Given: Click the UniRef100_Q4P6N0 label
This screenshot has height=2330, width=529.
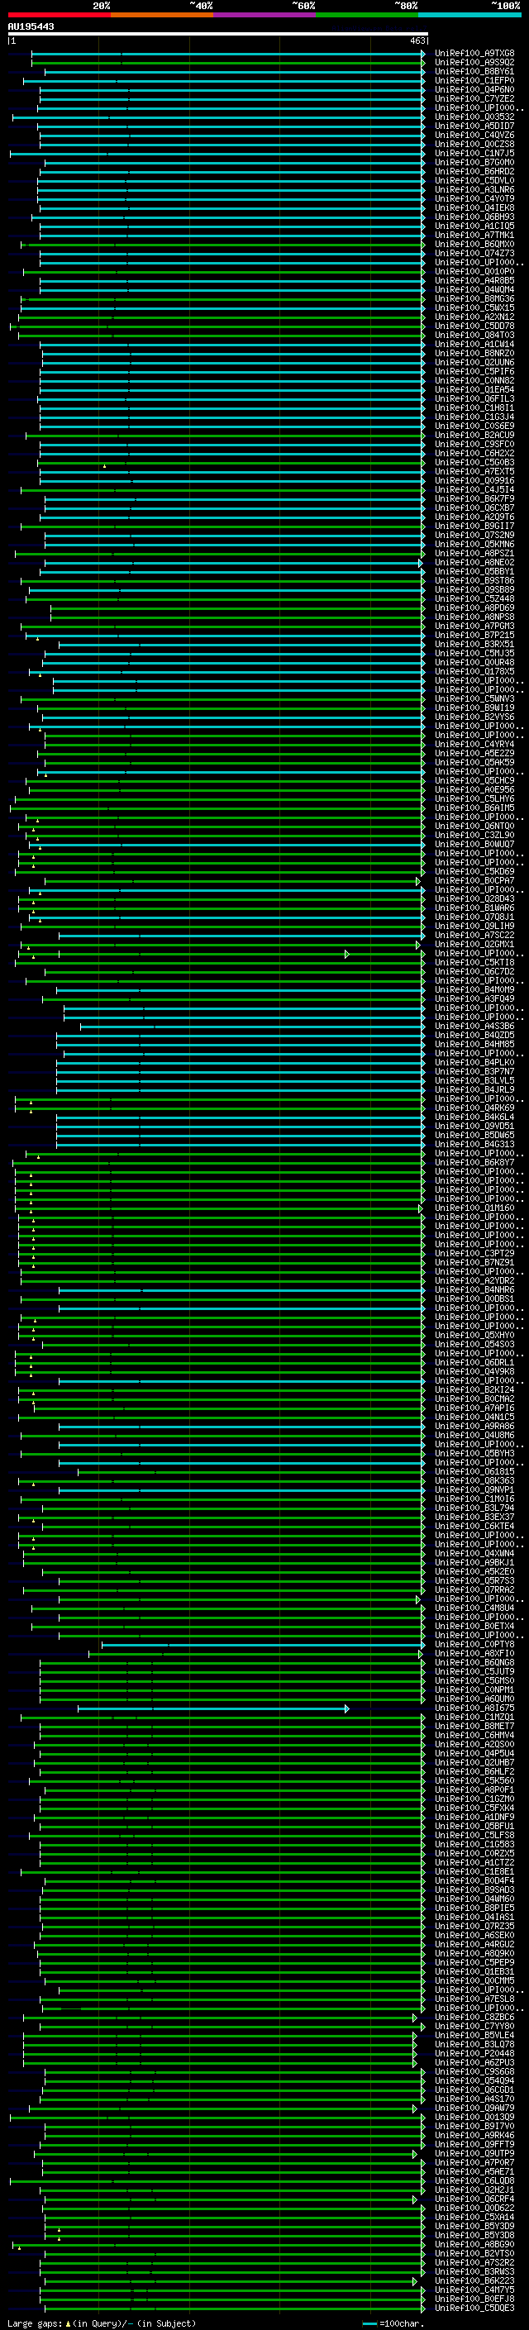Looking at the screenshot, I should coord(474,89).
